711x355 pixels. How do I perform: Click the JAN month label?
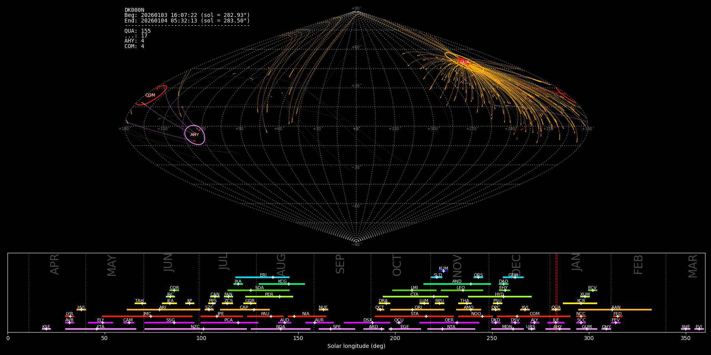(x=576, y=262)
